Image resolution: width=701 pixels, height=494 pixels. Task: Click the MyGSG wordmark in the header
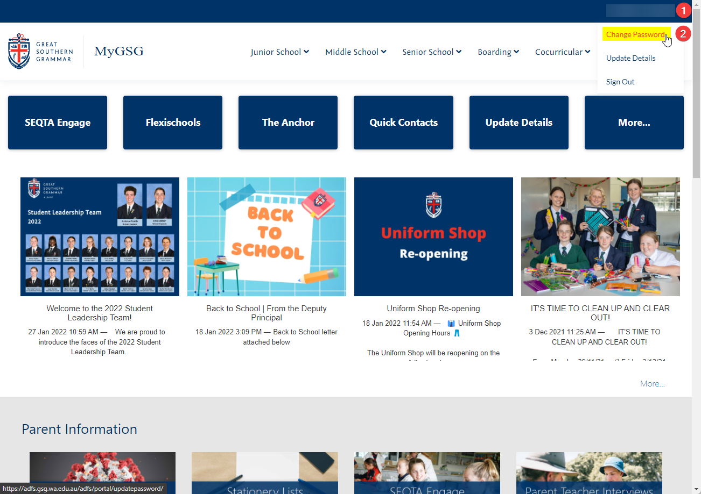(x=118, y=51)
